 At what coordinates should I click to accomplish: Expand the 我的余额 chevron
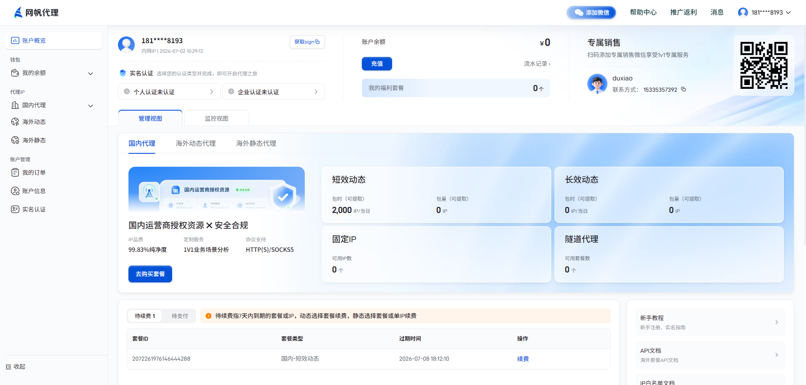click(91, 73)
